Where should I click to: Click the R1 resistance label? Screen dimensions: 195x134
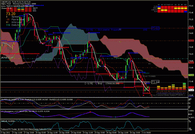tap(149, 64)
